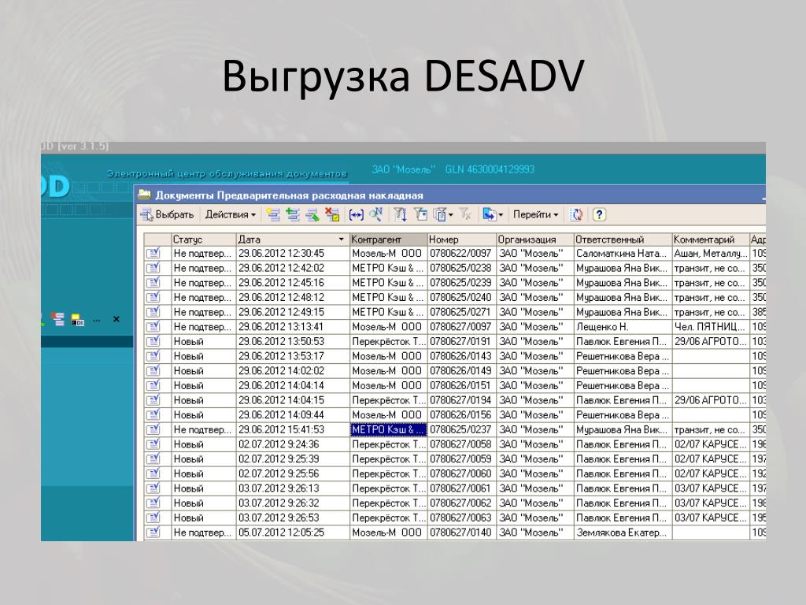Viewport: 806px width, 605px height.
Task: Click document icon of row 0780627/0058
Action: point(153,444)
